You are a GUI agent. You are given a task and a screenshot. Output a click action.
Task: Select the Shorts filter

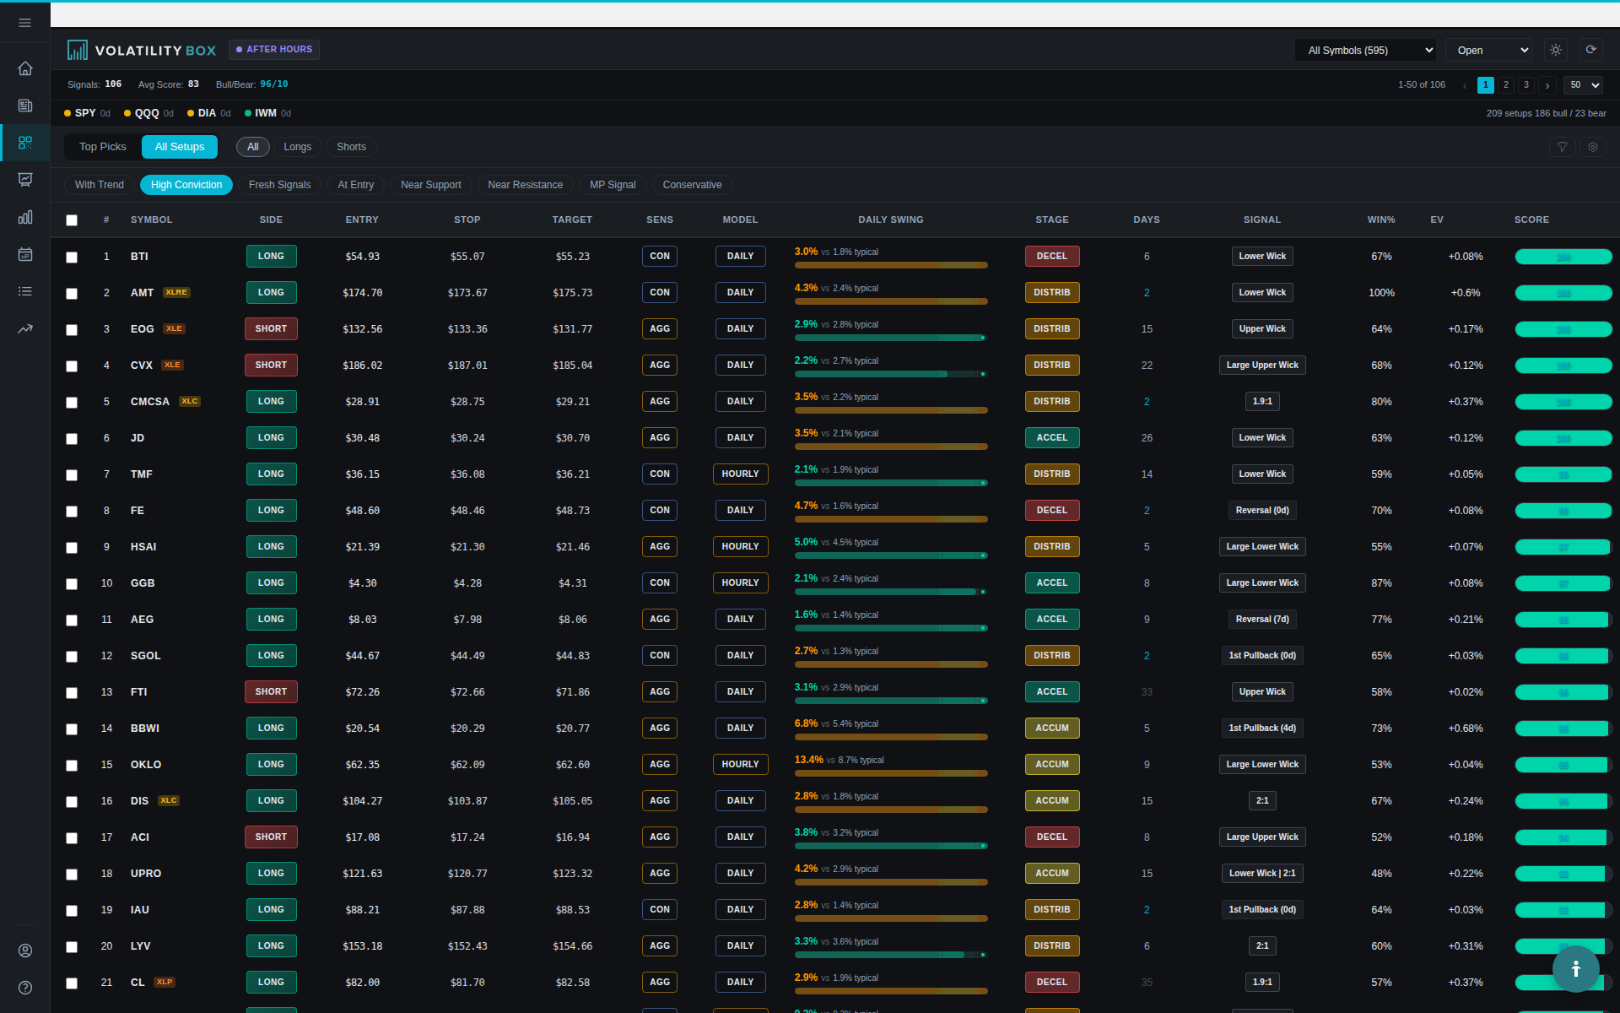point(351,147)
